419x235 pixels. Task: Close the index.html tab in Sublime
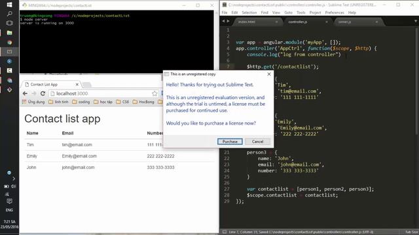point(276,22)
